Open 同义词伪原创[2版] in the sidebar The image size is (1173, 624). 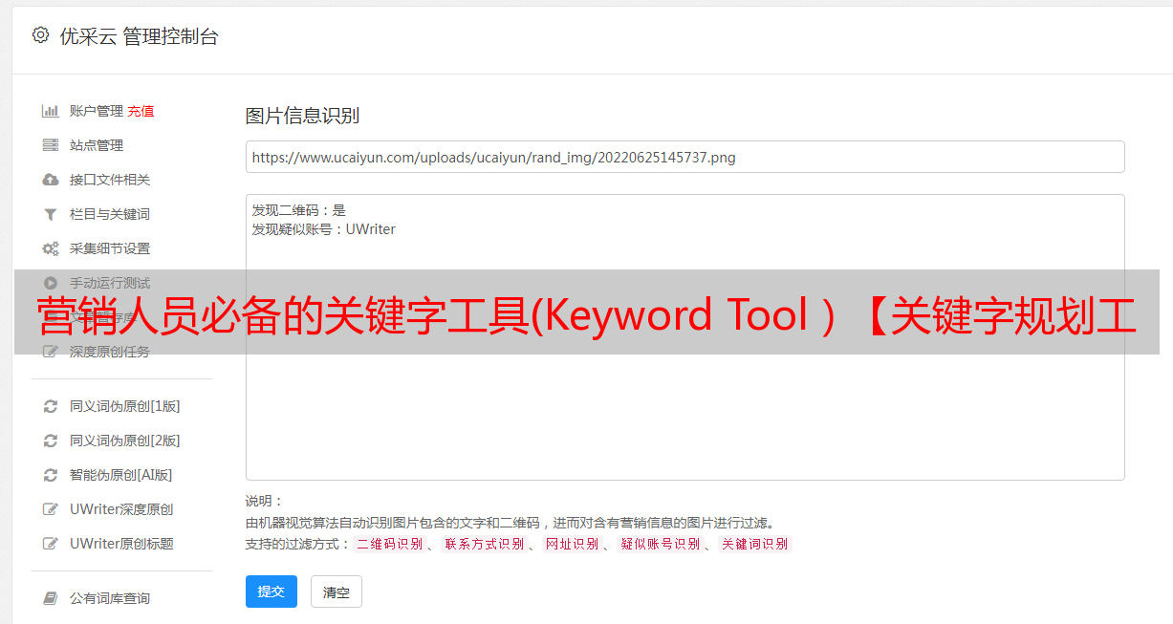tap(125, 441)
